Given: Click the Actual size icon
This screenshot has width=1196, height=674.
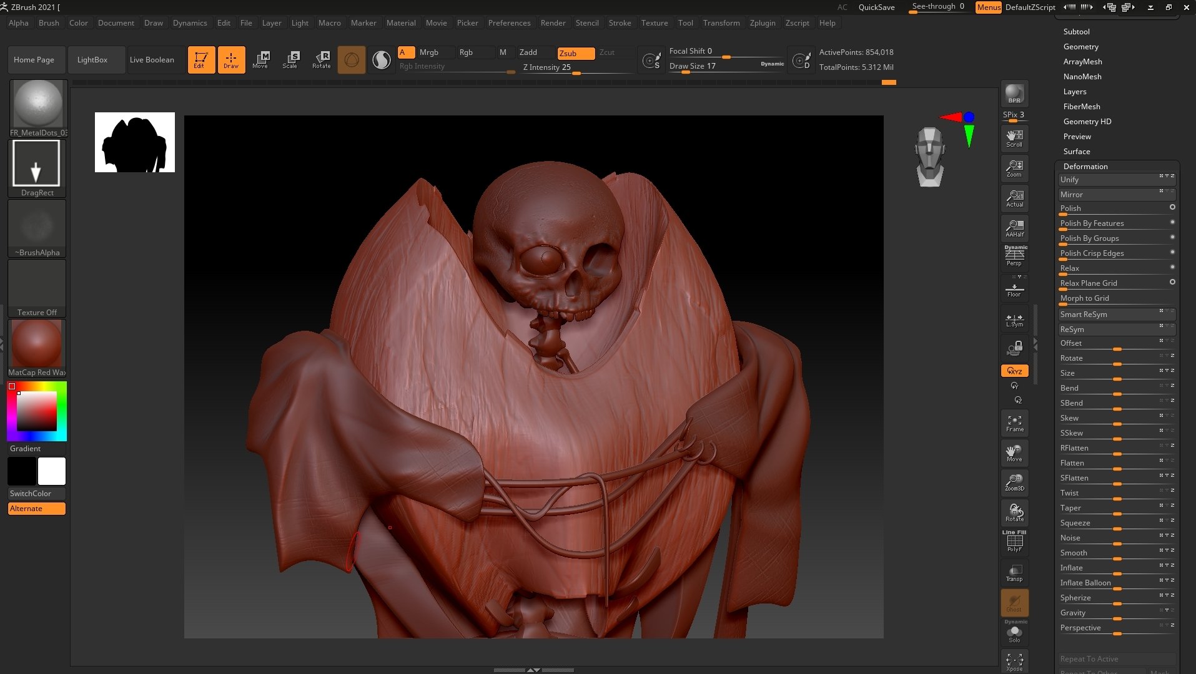Looking at the screenshot, I should pos(1014,198).
